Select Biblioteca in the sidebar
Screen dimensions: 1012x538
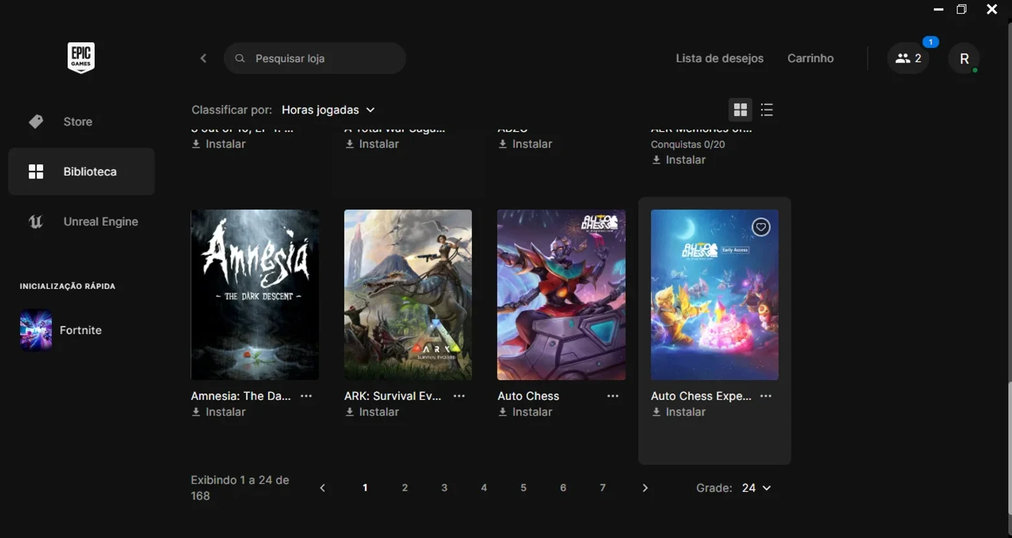click(82, 171)
